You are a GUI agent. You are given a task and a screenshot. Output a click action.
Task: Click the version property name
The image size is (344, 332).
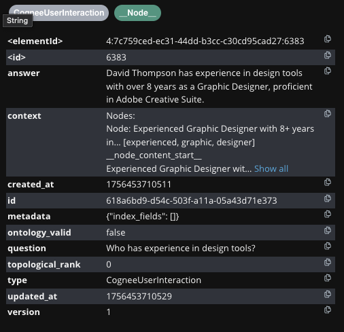click(24, 312)
